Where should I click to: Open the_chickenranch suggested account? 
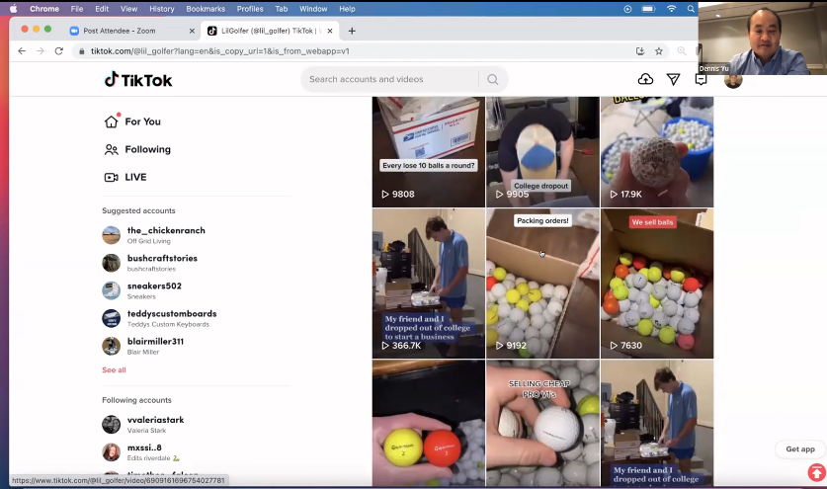click(x=166, y=235)
